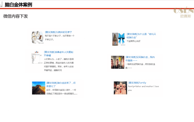Click the painted finger family thumbnail

click(x=120, y=88)
